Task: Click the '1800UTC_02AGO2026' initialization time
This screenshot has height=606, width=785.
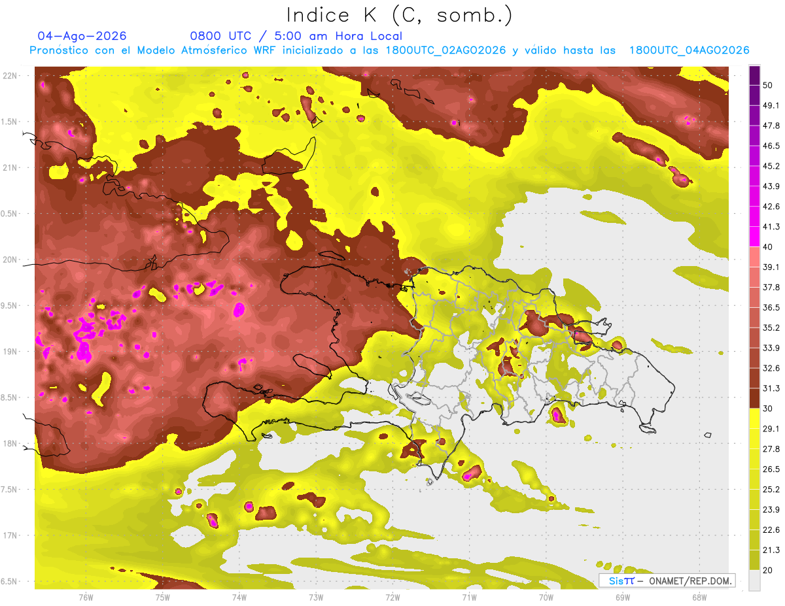Action: [x=445, y=50]
